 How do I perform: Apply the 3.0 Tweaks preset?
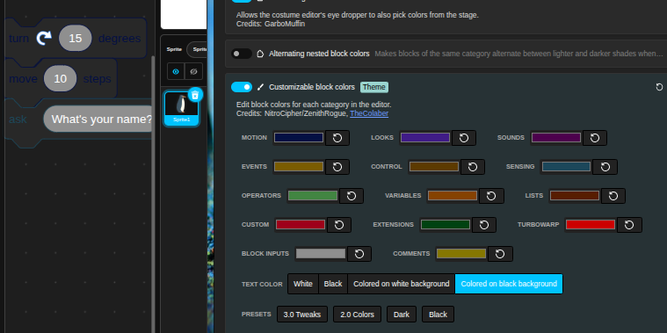click(302, 315)
